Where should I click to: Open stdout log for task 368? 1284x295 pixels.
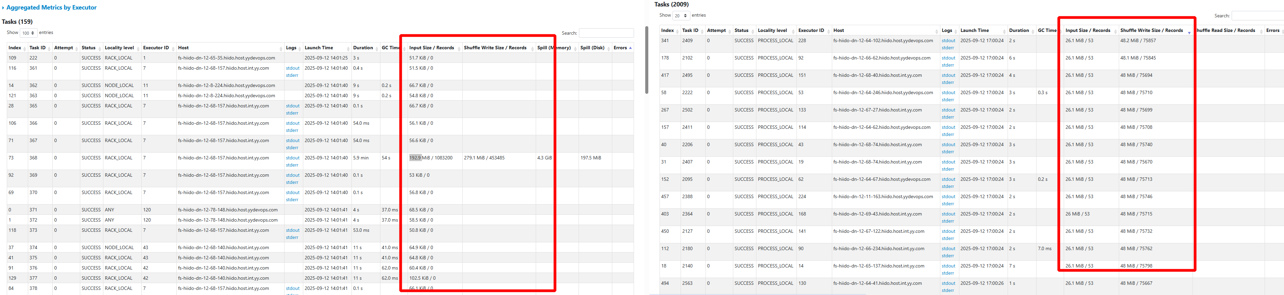tap(293, 158)
